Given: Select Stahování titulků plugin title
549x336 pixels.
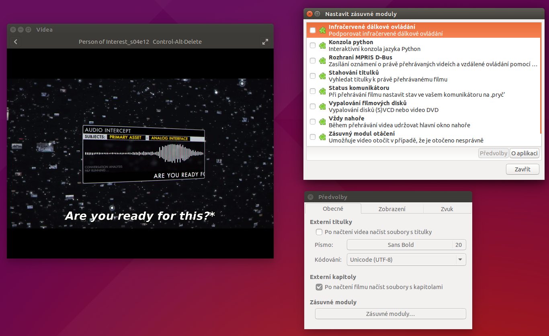Looking at the screenshot, I should [x=354, y=73].
